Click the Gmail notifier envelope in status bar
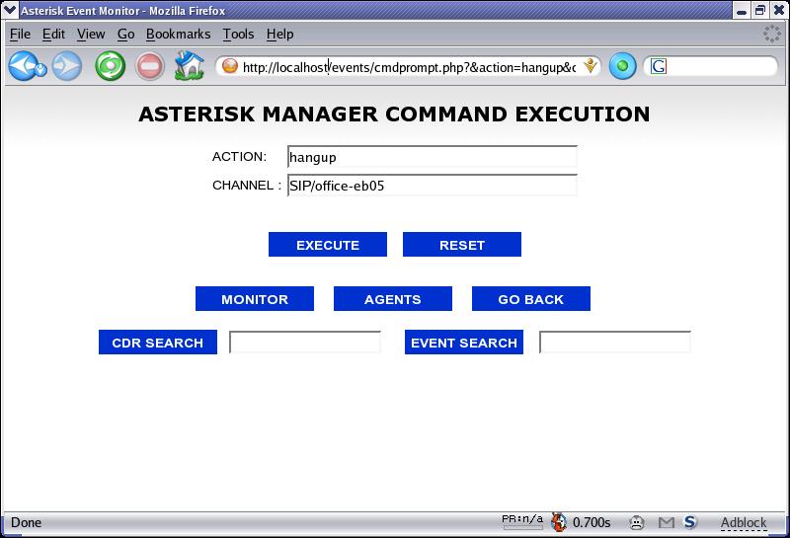The height and width of the screenshot is (538, 790). 667,522
